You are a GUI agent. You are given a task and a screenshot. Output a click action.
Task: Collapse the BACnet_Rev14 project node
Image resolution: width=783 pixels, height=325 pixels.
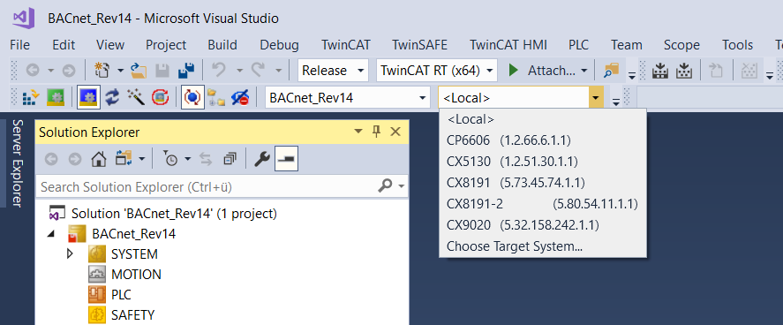coord(50,233)
